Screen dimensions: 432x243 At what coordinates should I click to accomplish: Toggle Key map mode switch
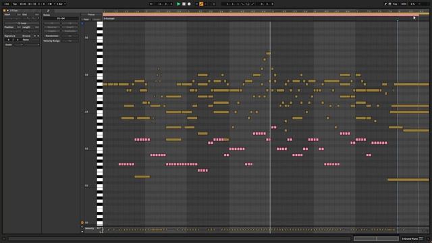(x=395, y=4)
